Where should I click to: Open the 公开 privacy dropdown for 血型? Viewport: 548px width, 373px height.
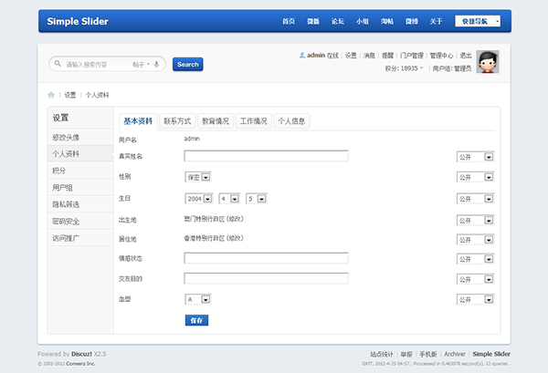475,299
